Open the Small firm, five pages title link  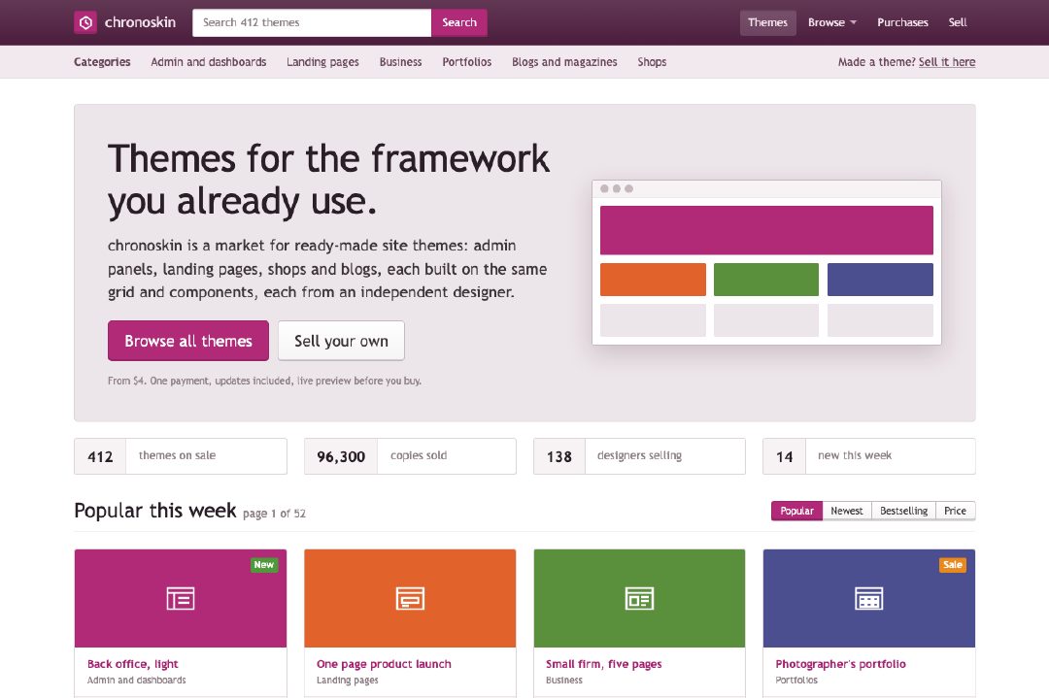pos(603,664)
